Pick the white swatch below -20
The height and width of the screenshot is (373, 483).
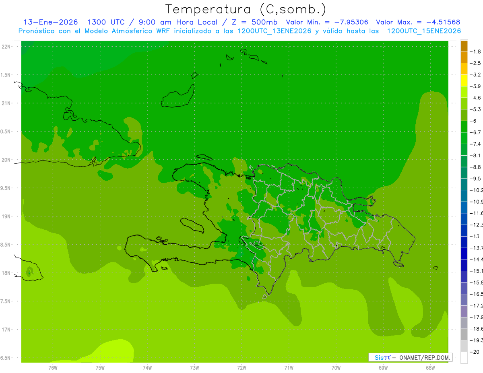[464, 358]
